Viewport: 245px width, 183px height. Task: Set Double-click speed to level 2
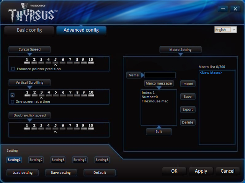coord(34,127)
